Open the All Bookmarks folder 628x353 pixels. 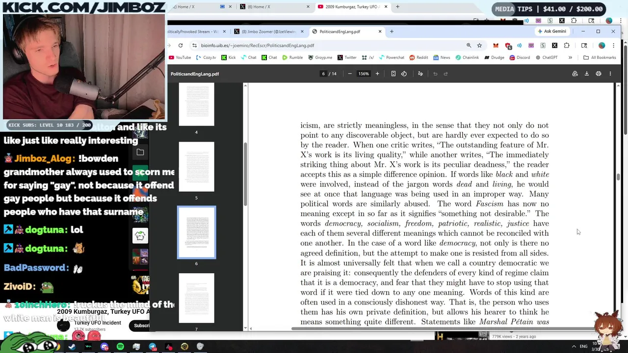click(x=600, y=57)
